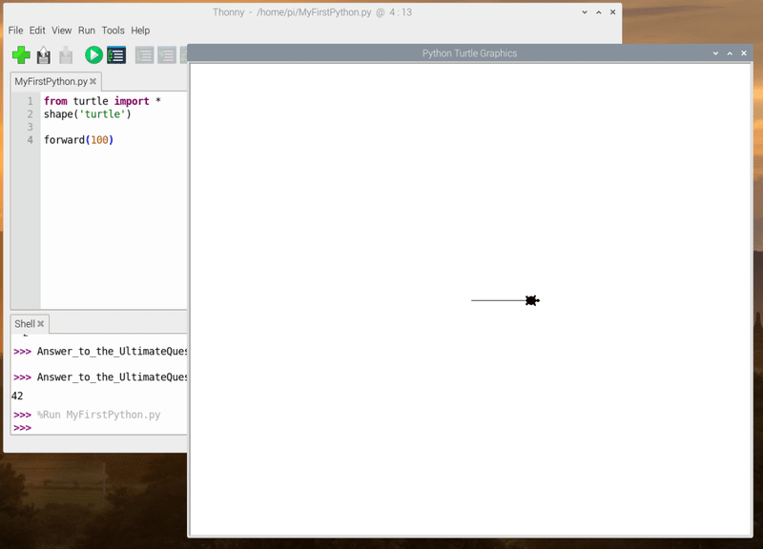Click the greyed-out Save file icon
Viewport: 763px width, 549px height.
(66, 55)
